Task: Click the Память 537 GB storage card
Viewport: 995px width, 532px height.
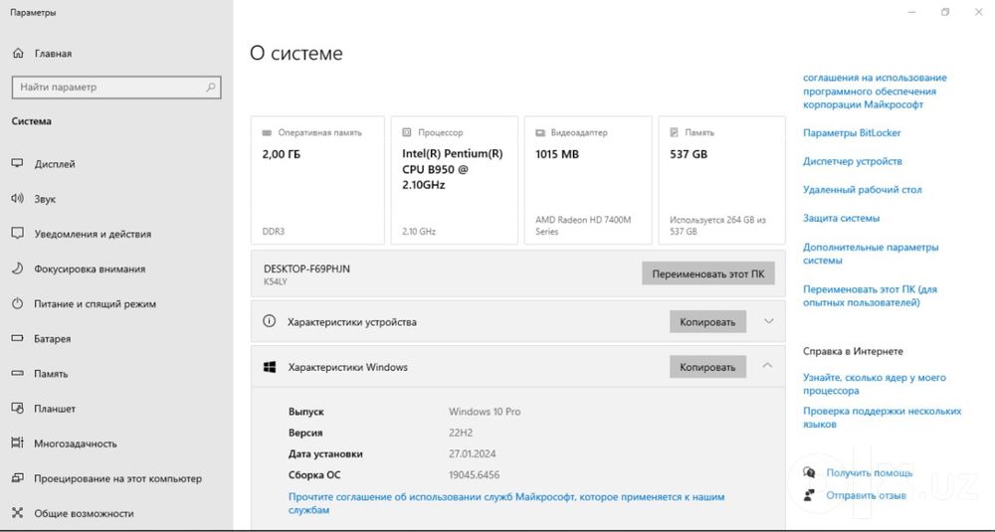Action: coord(721,180)
